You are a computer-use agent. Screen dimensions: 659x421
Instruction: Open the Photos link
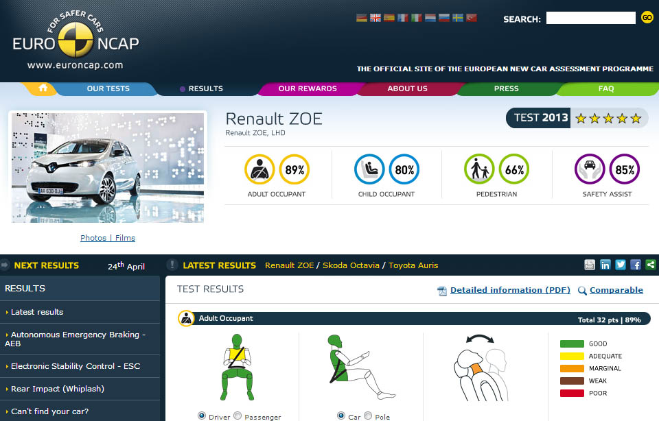tap(93, 238)
